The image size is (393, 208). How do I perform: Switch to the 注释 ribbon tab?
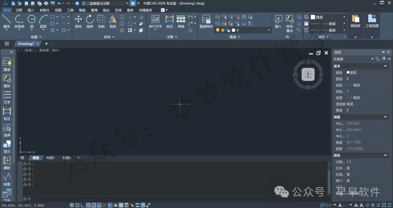pyautogui.click(x=19, y=10)
